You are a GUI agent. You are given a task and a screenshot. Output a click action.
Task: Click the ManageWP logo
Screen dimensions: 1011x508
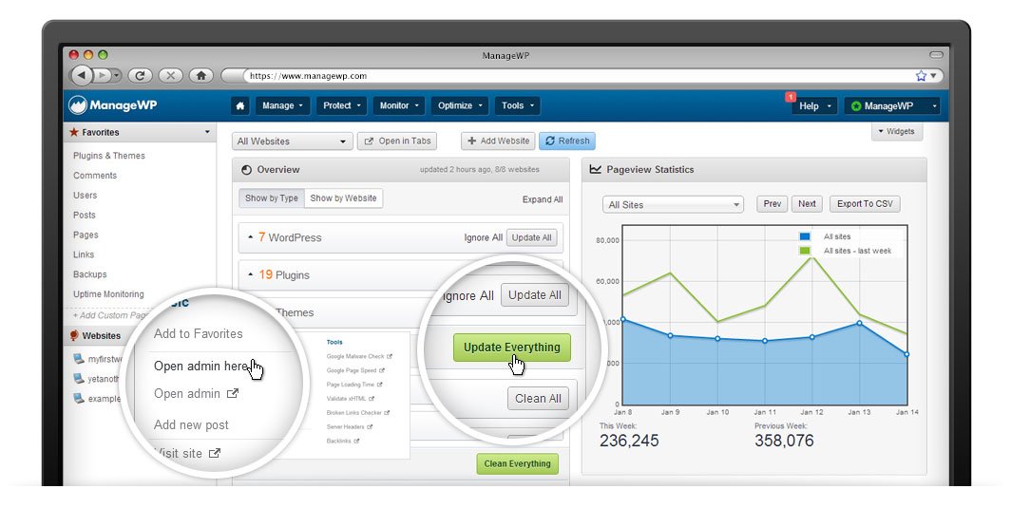113,105
